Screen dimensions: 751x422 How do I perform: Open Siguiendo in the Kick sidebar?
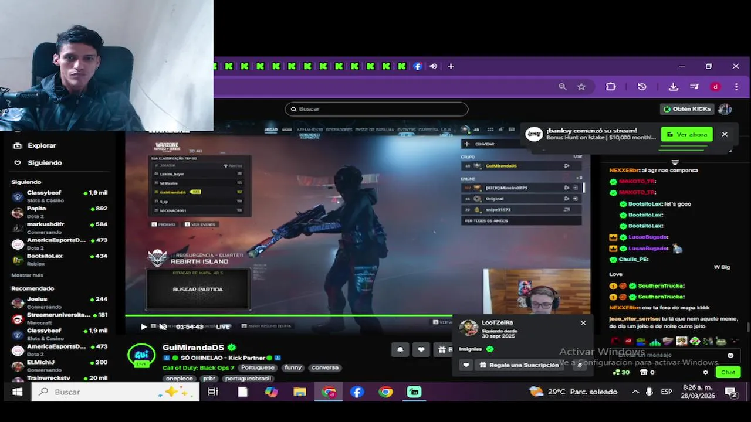click(x=38, y=162)
